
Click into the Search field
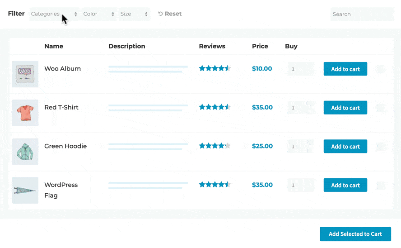pos(362,14)
